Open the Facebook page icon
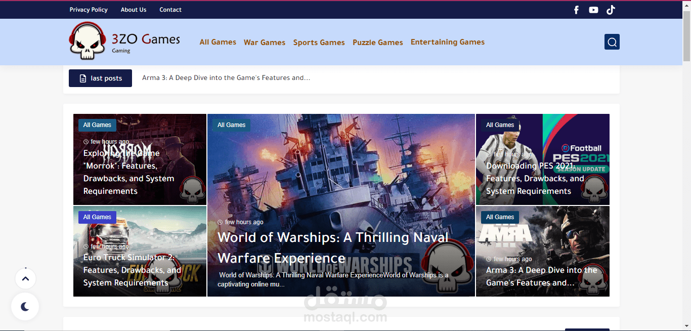The image size is (691, 331). [x=576, y=10]
